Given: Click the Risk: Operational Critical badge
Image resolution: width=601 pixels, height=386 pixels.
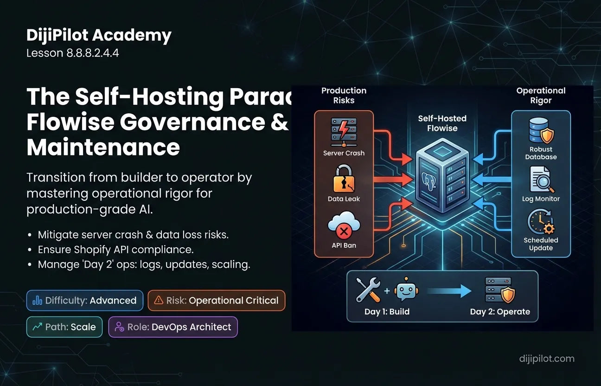Looking at the screenshot, I should pyautogui.click(x=216, y=301).
